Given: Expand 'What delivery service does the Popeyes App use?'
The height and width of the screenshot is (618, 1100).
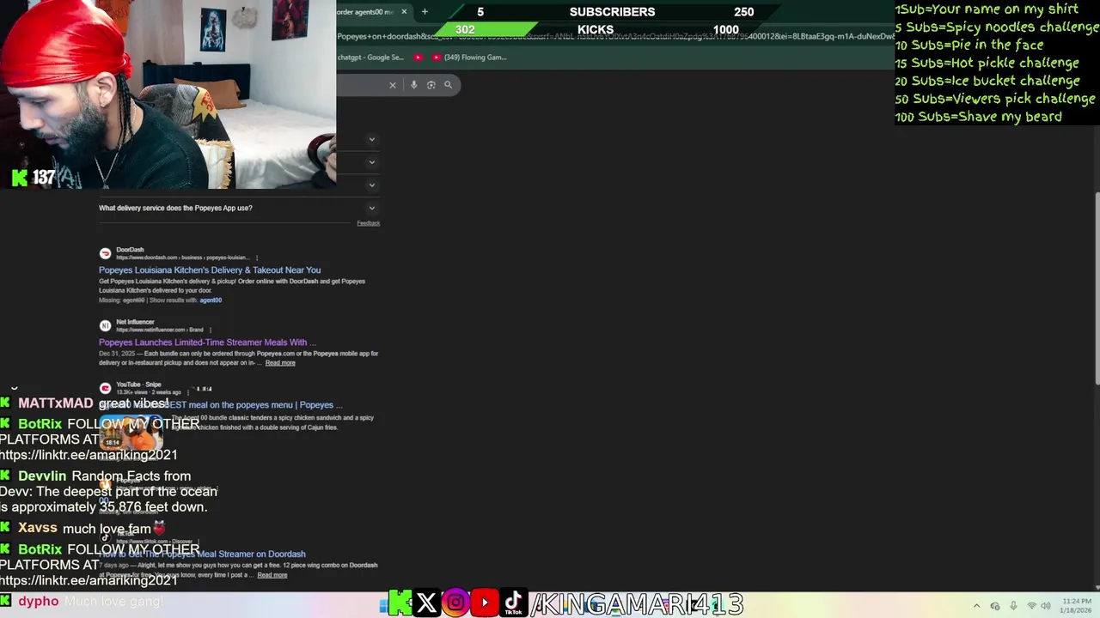Looking at the screenshot, I should point(239,208).
